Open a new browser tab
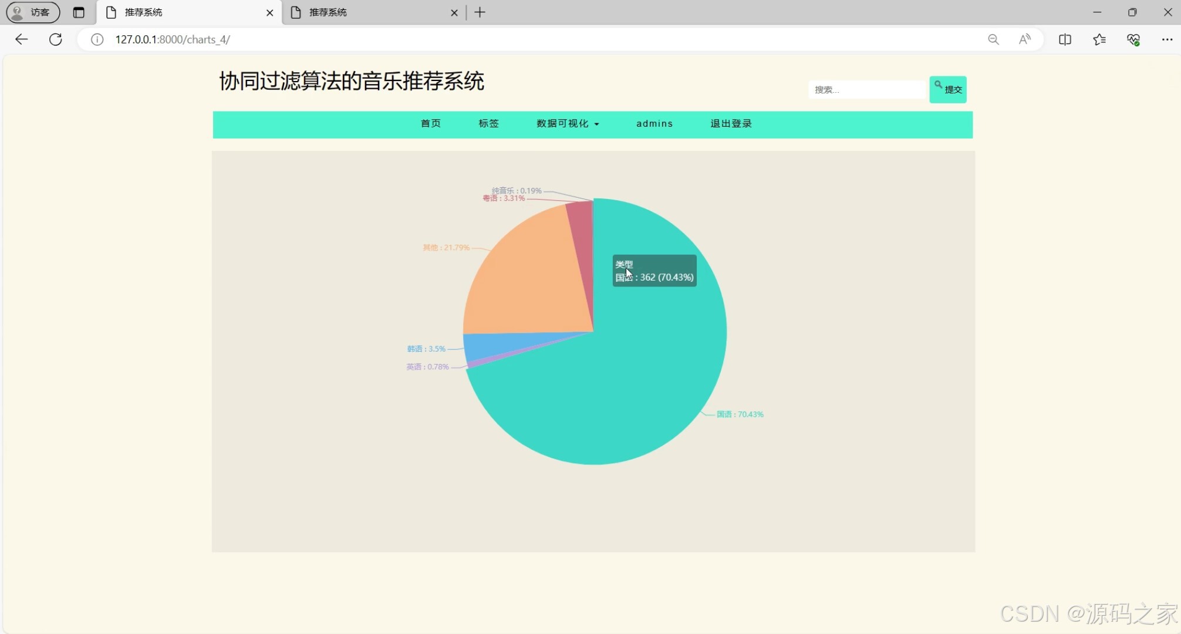Viewport: 1181px width, 634px height. pyautogui.click(x=480, y=12)
